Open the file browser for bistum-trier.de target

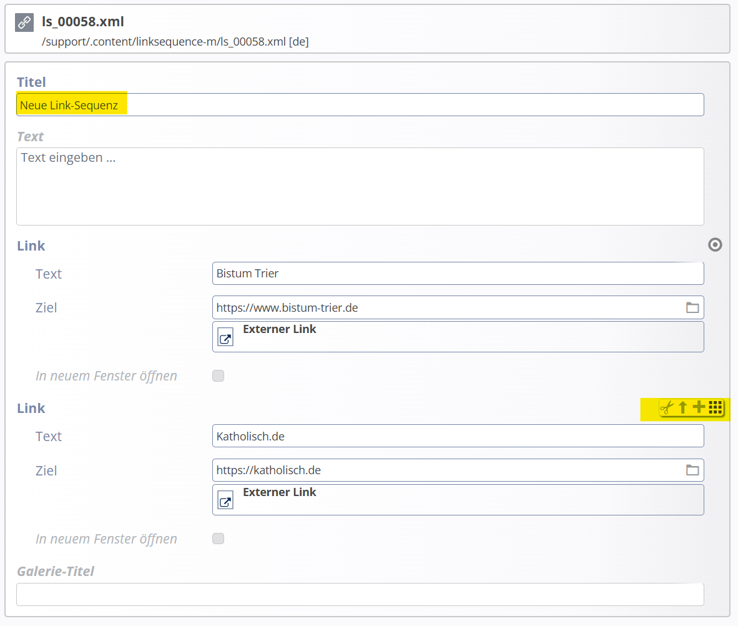pyautogui.click(x=692, y=307)
